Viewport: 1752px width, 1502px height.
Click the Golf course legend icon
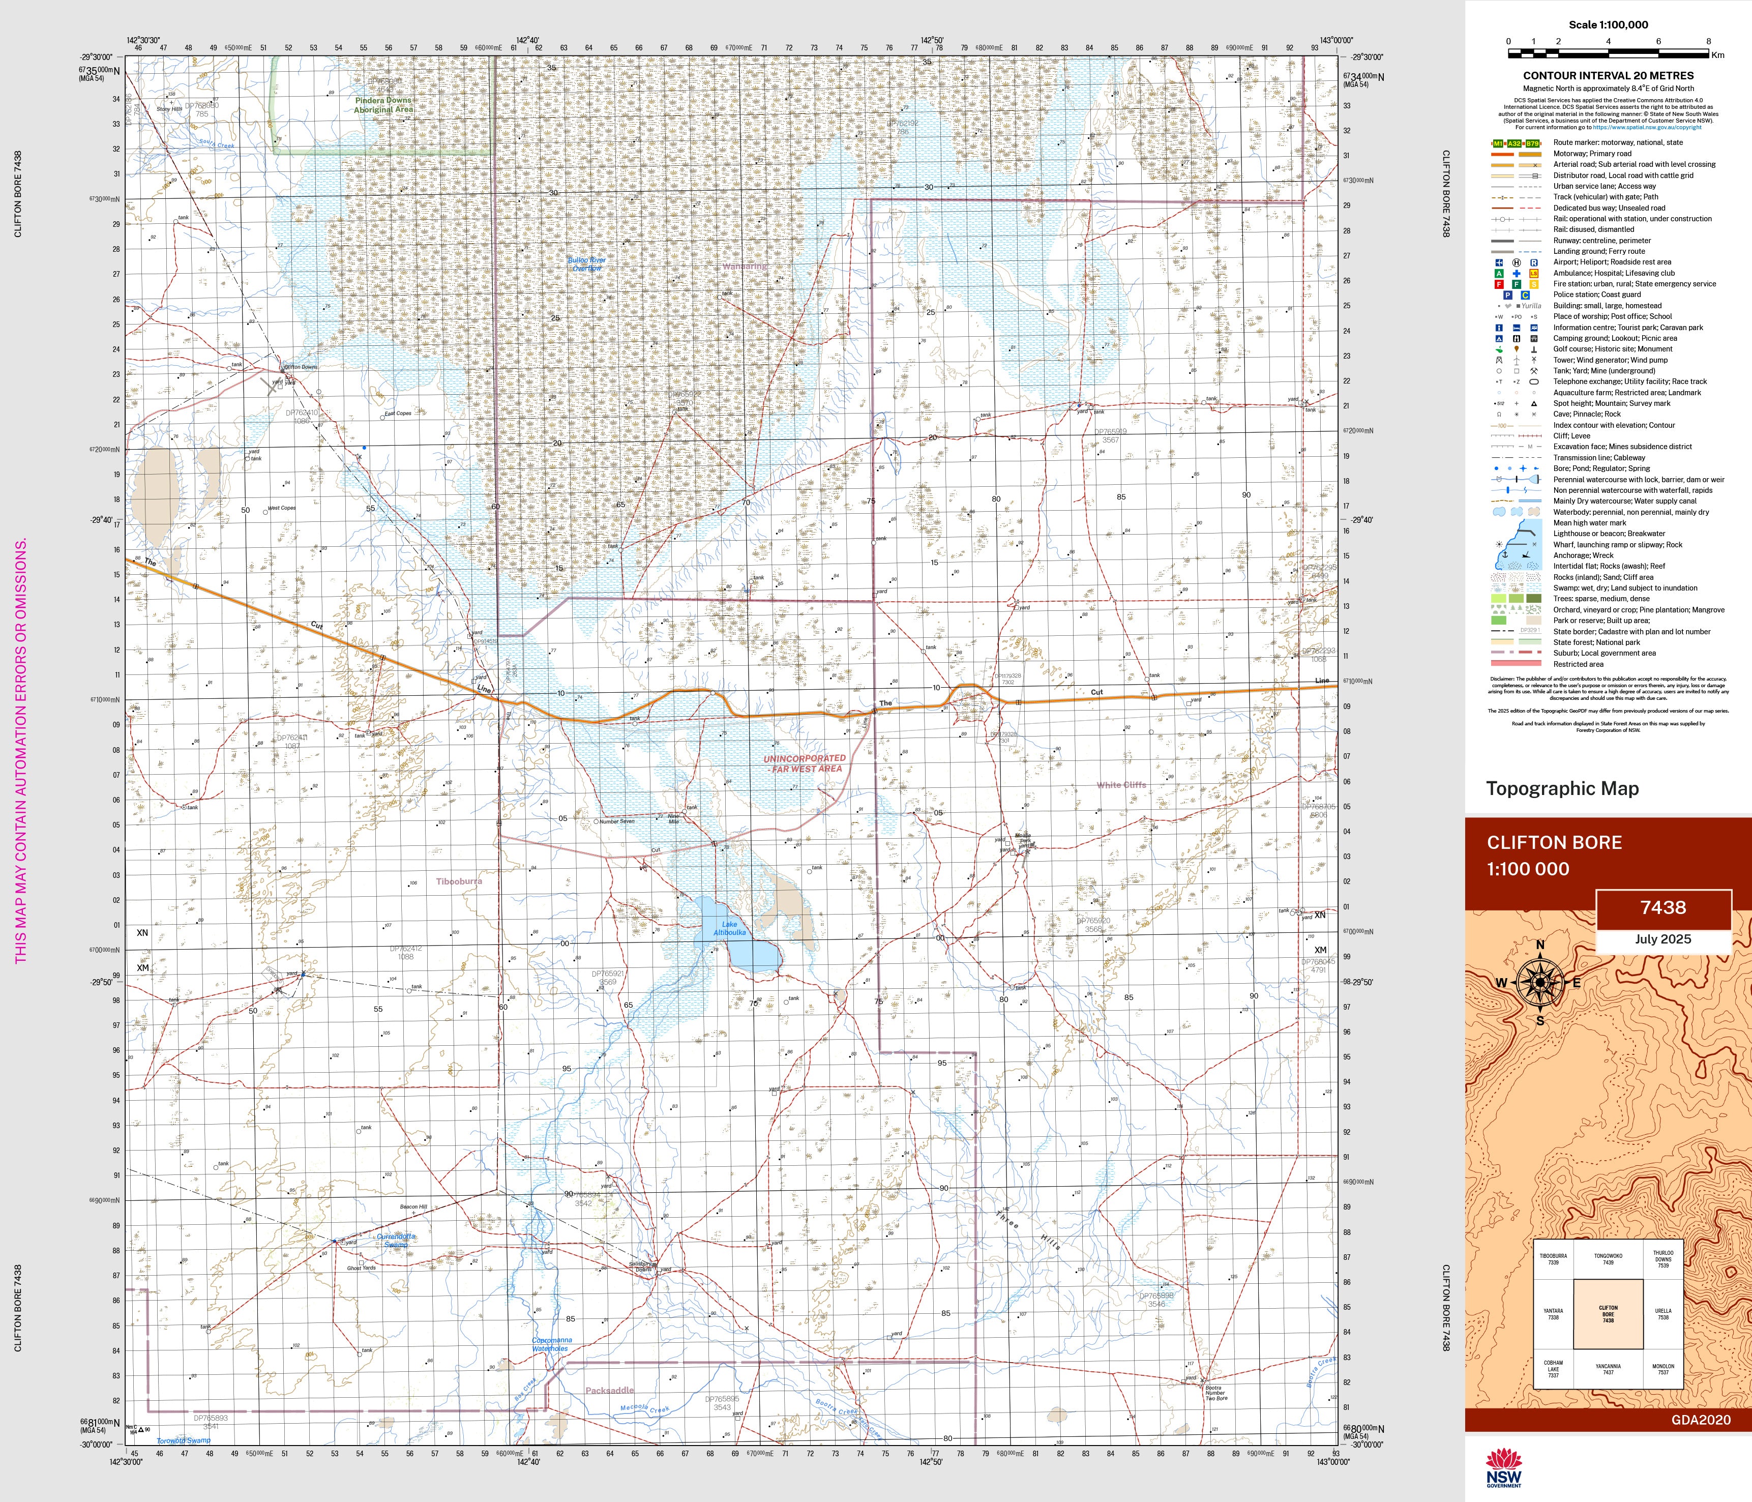tap(1499, 350)
